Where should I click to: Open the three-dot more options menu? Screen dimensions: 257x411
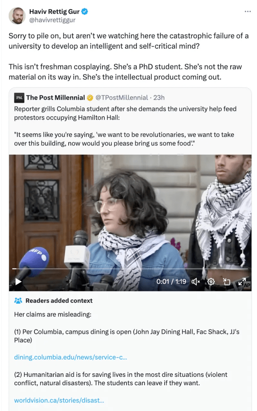(248, 12)
